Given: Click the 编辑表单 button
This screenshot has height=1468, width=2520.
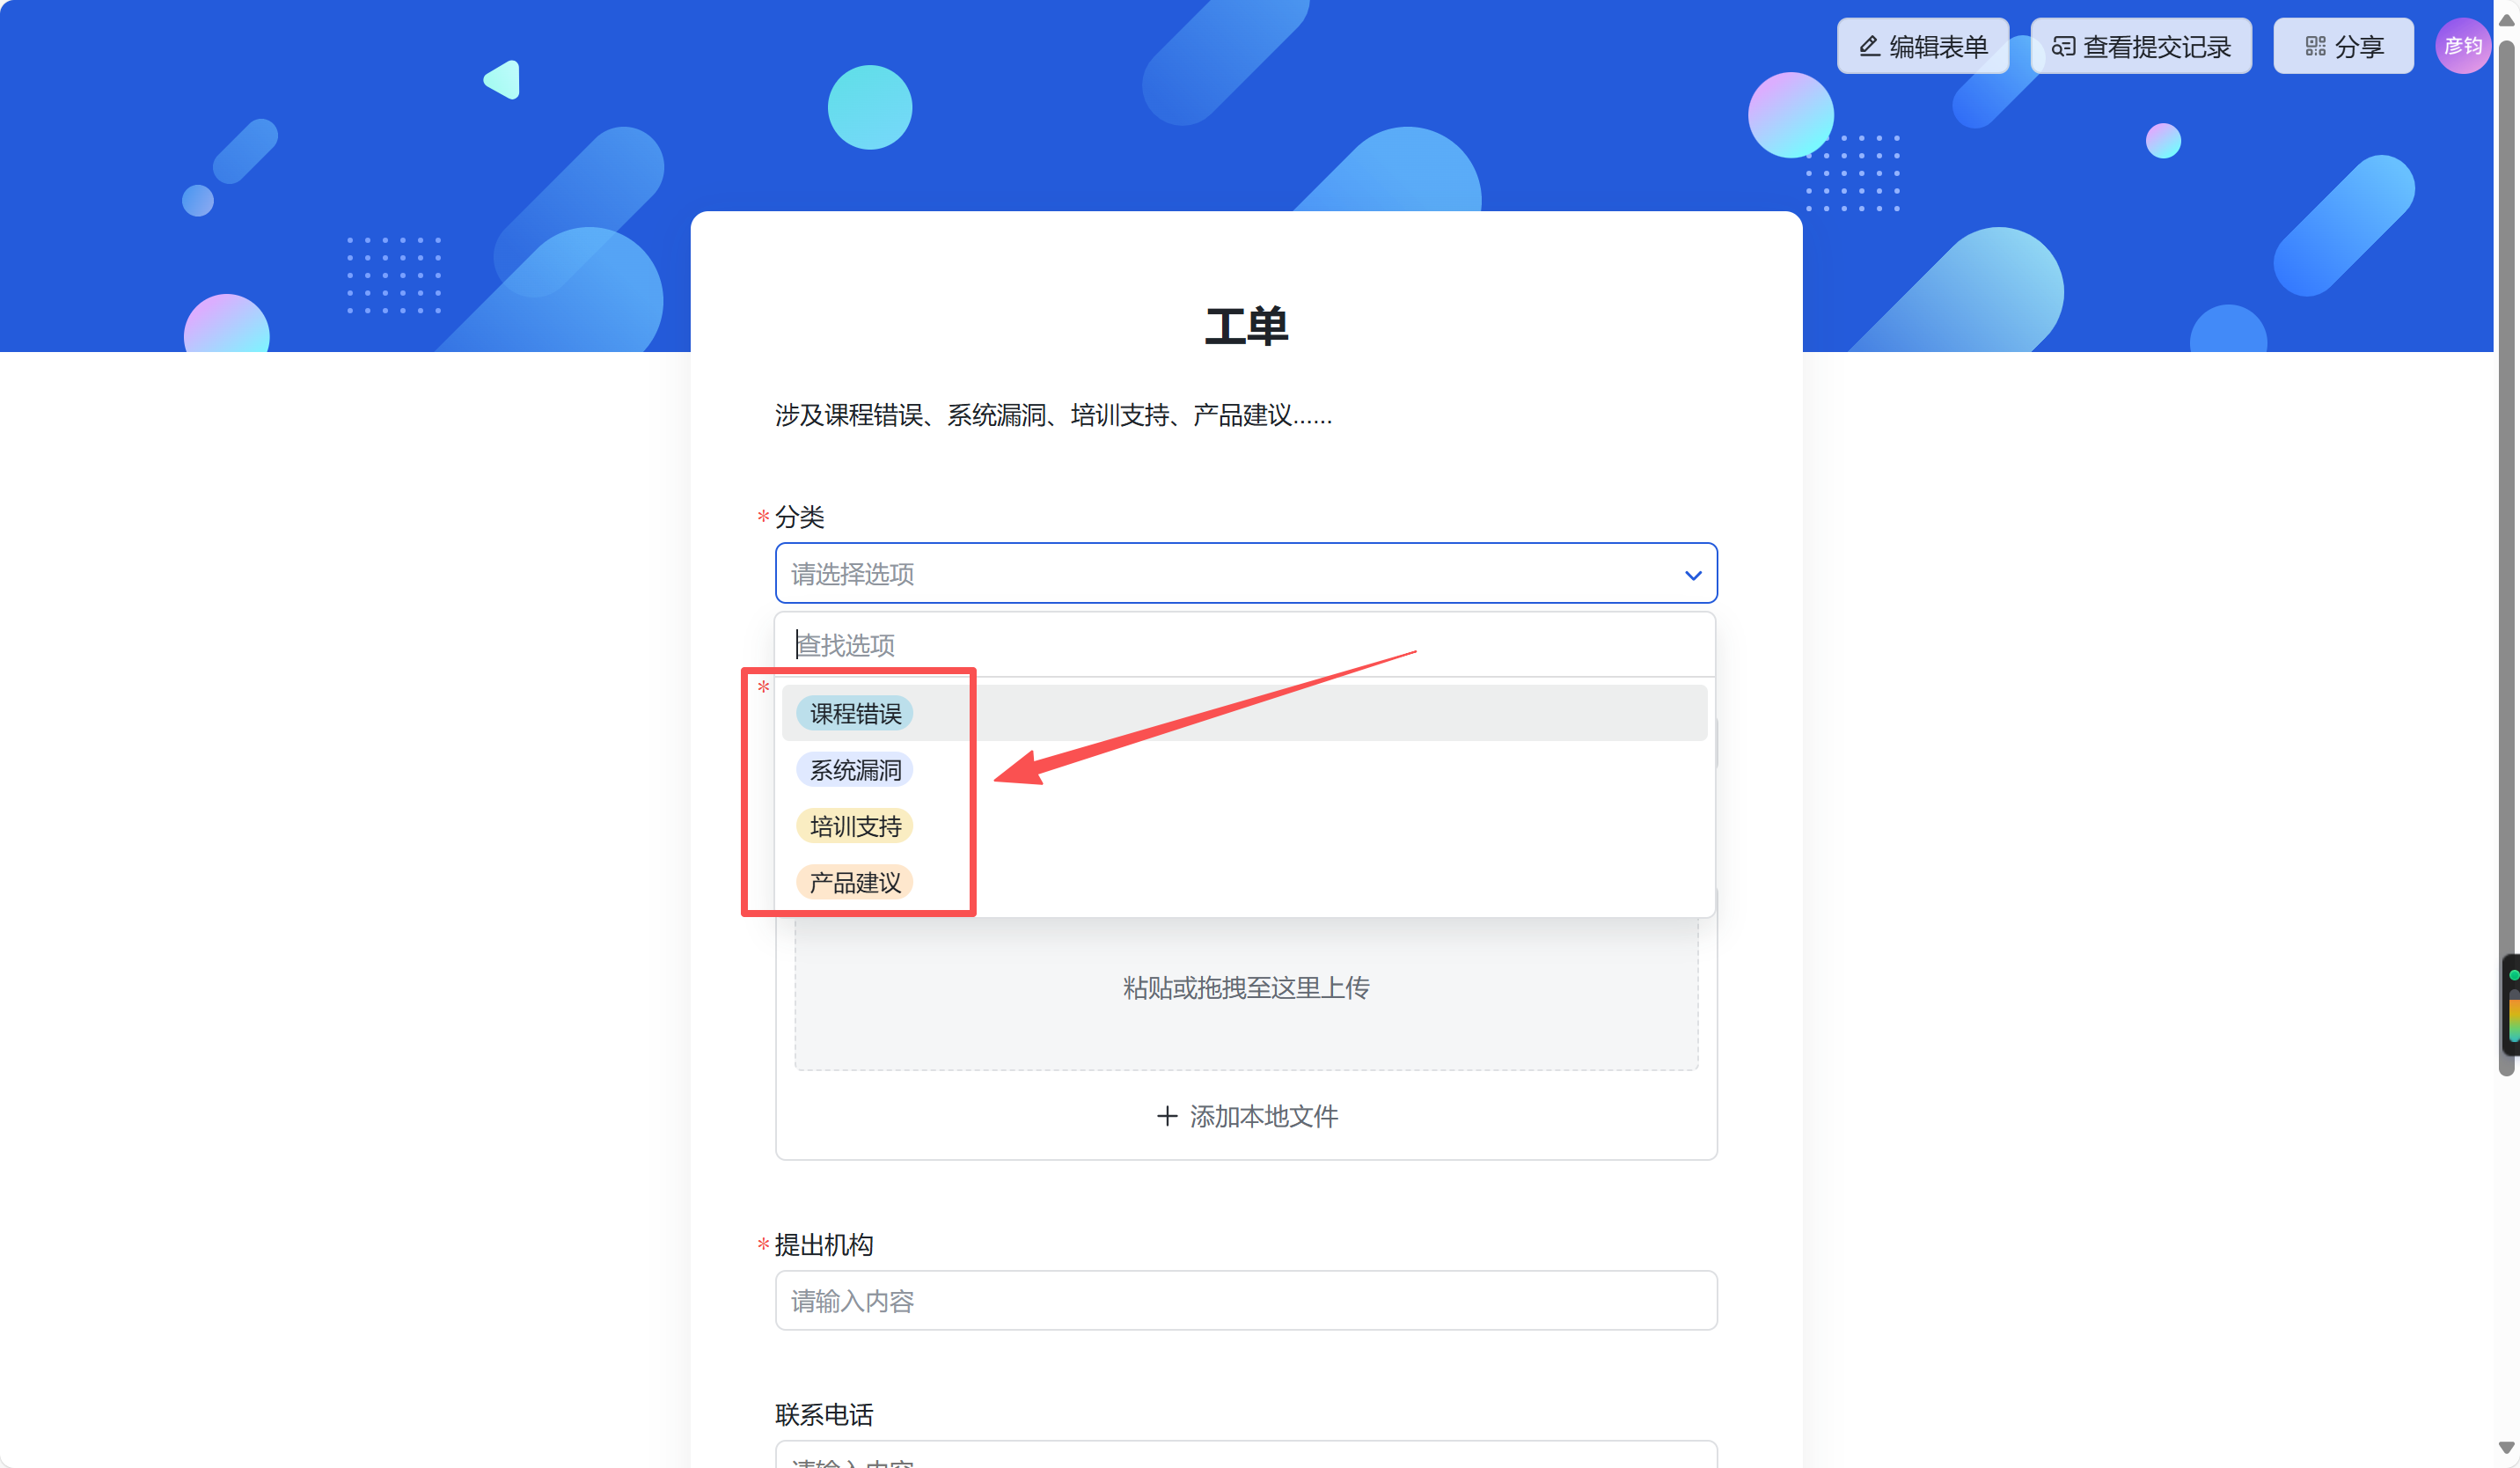Looking at the screenshot, I should click(1922, 46).
